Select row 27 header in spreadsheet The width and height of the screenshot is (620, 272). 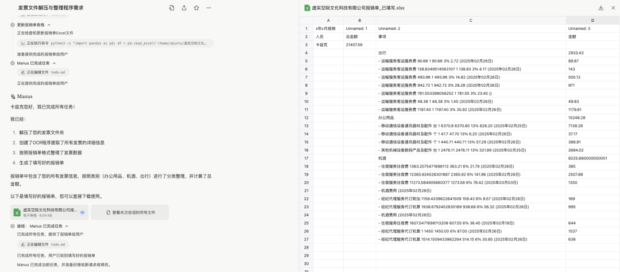click(306, 239)
